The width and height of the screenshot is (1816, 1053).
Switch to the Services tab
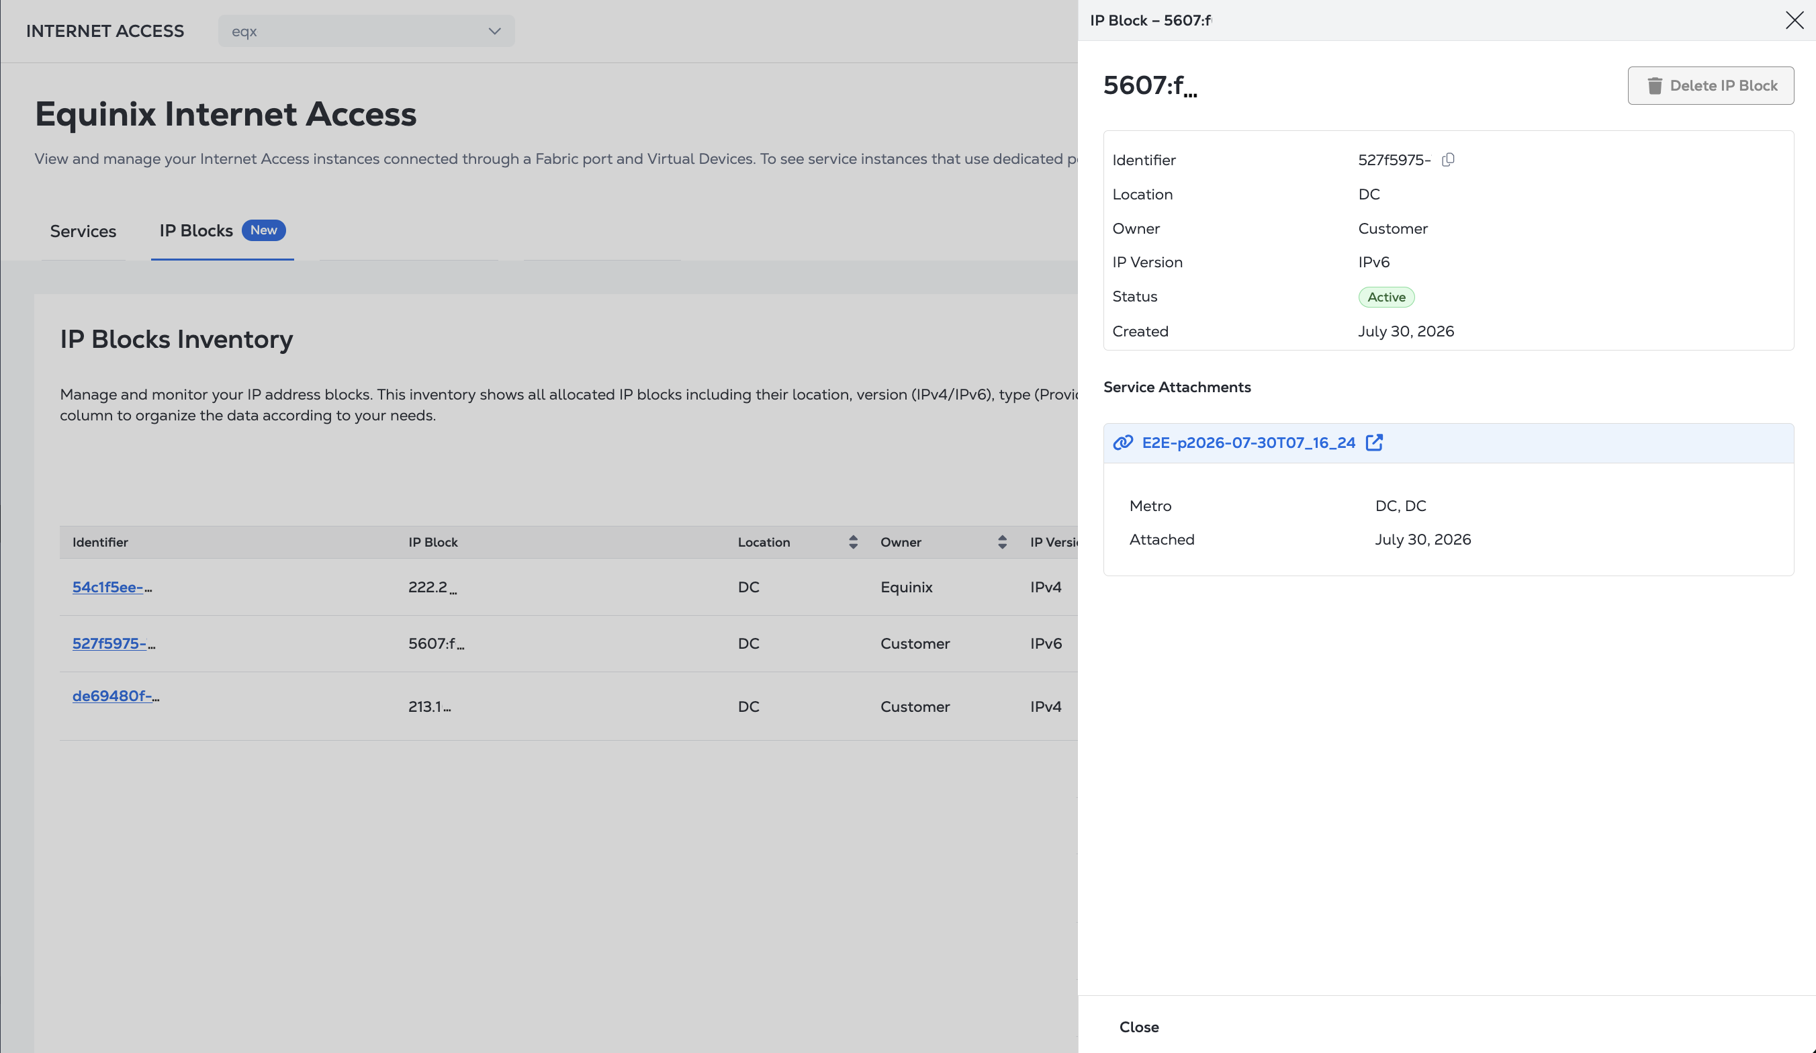click(x=83, y=232)
